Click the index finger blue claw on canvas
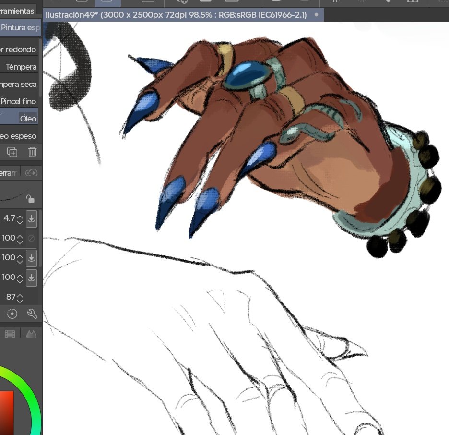 (x=142, y=111)
